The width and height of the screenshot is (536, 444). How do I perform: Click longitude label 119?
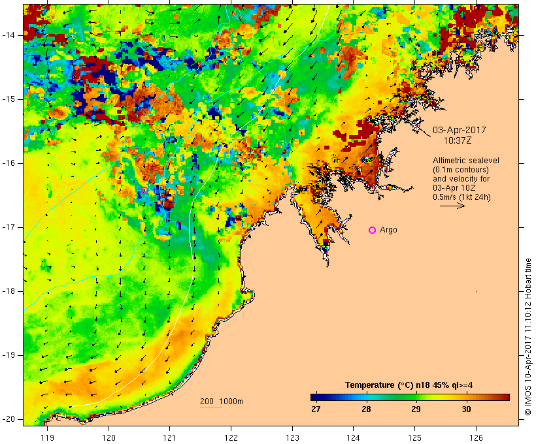coord(48,437)
